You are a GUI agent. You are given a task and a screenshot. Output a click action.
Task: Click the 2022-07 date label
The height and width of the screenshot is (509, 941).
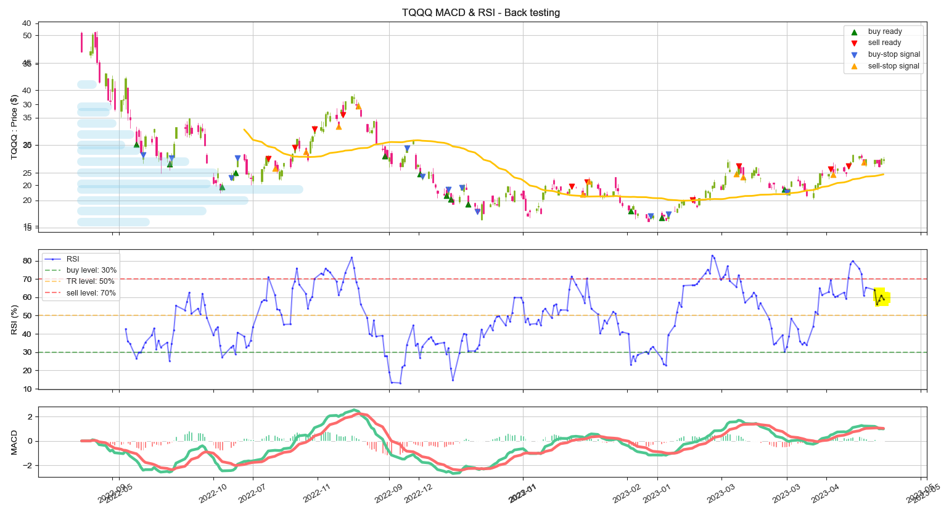[x=252, y=493]
